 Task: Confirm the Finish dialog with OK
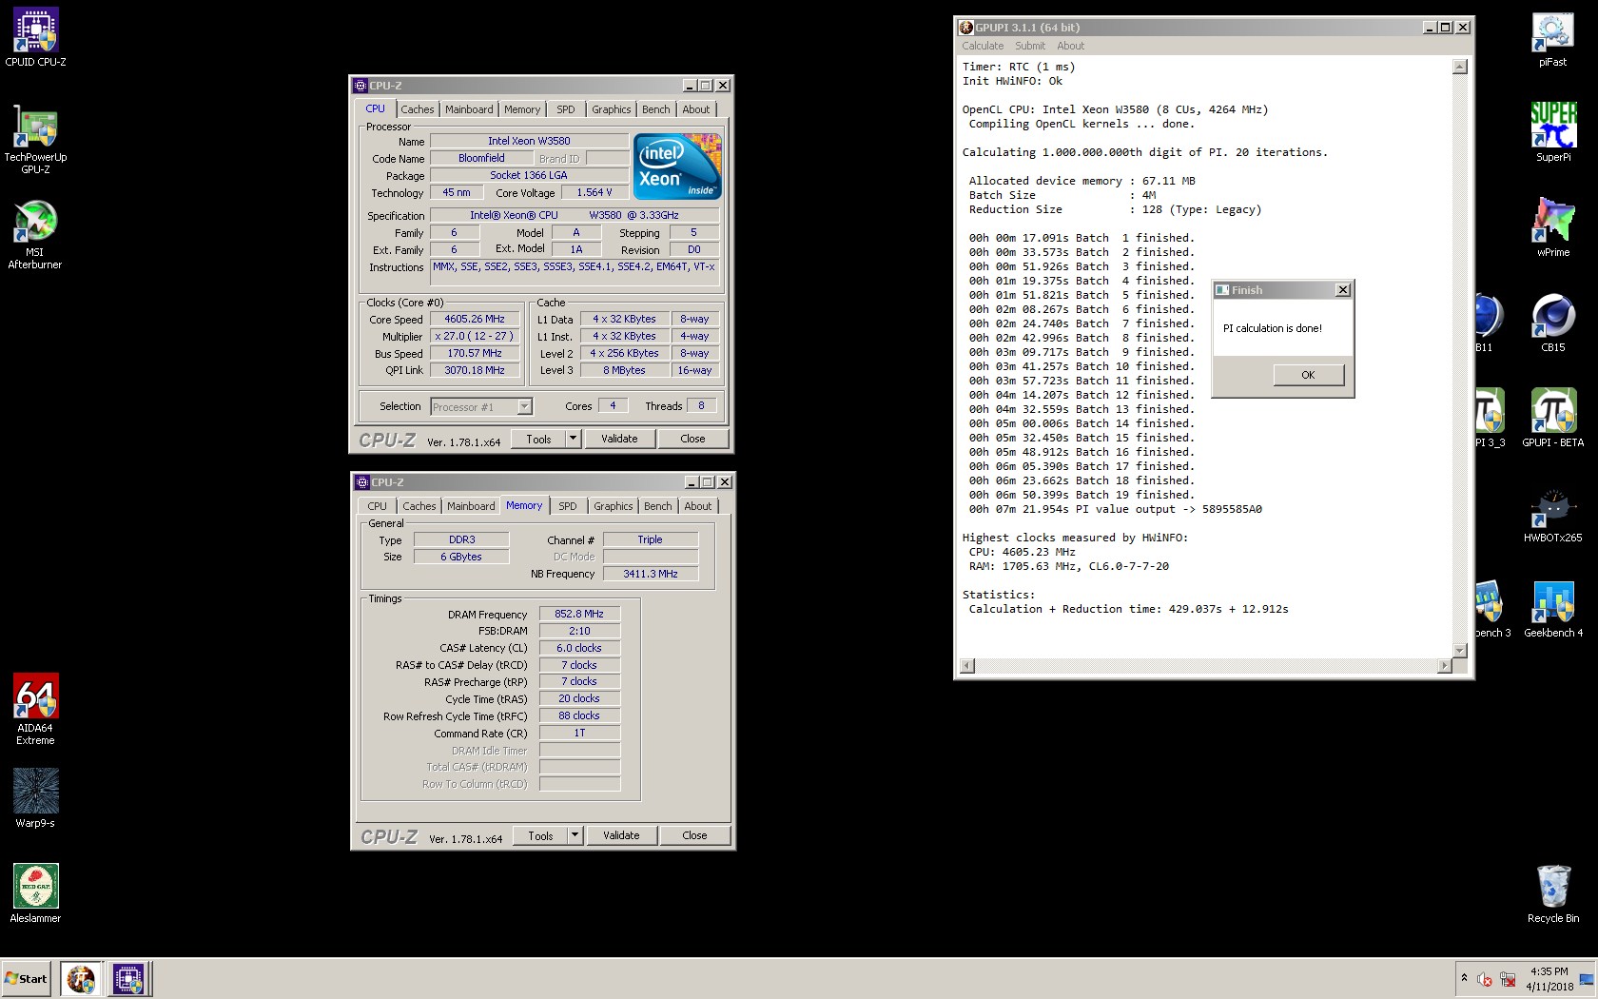(1308, 375)
